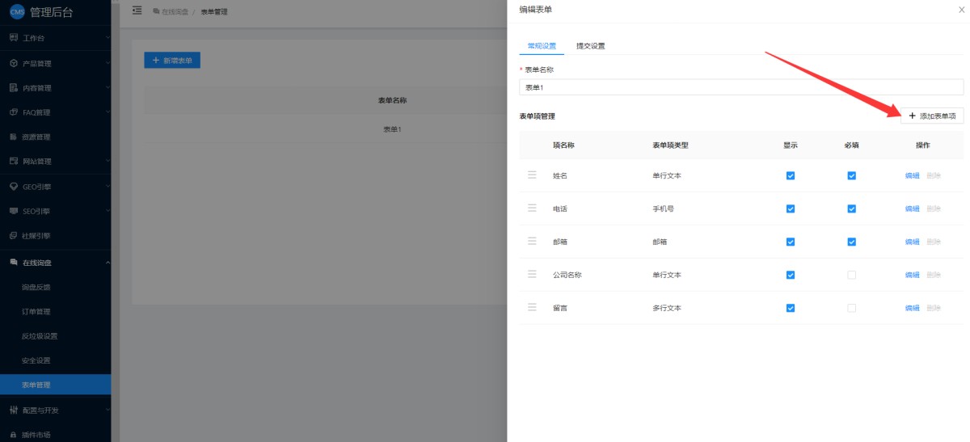Uncheck 显示 for 留言 row
The height and width of the screenshot is (442, 970).
(791, 308)
